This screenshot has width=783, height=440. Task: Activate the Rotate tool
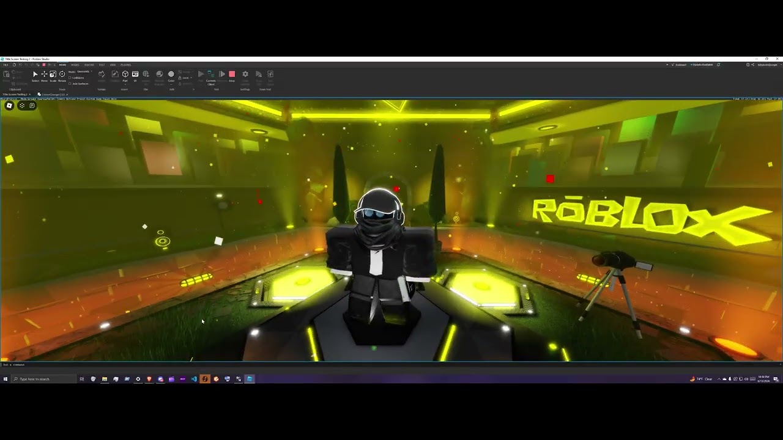62,76
